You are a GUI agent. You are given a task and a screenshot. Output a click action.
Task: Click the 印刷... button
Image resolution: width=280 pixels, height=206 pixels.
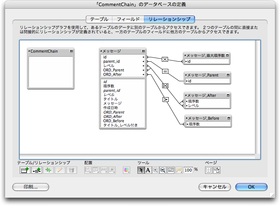click(31, 187)
